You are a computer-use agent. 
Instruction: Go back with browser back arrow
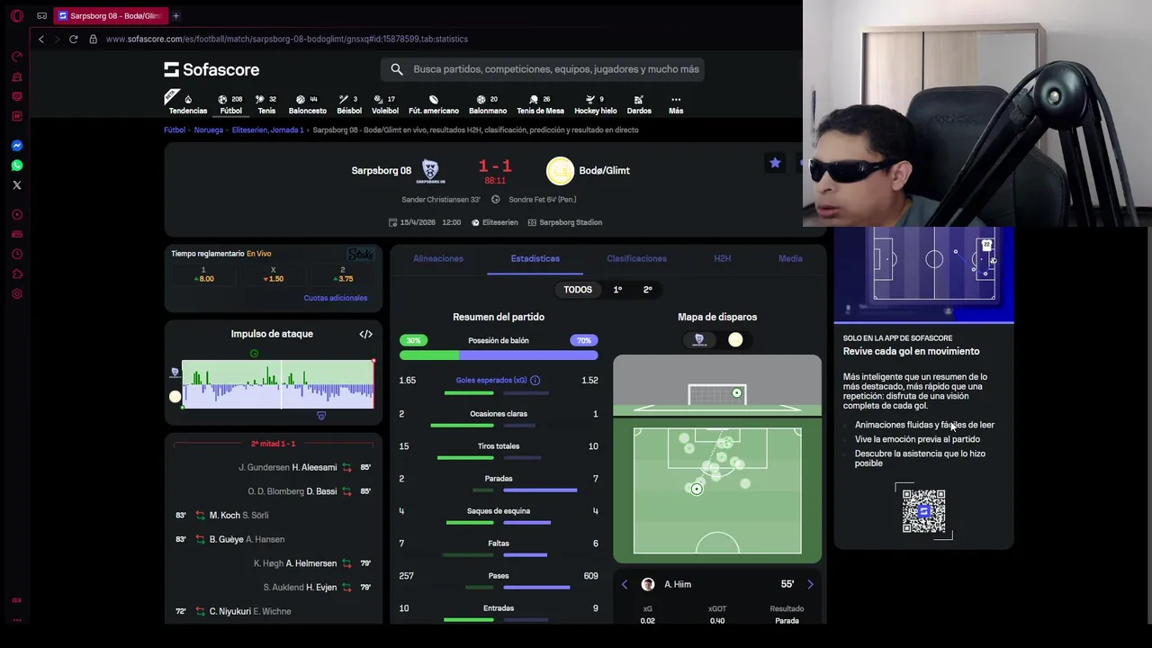tap(40, 39)
